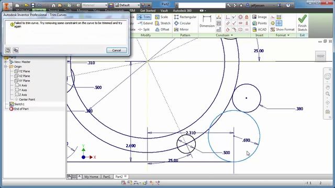Click the Pan hand tool in navigation bar

point(328,87)
